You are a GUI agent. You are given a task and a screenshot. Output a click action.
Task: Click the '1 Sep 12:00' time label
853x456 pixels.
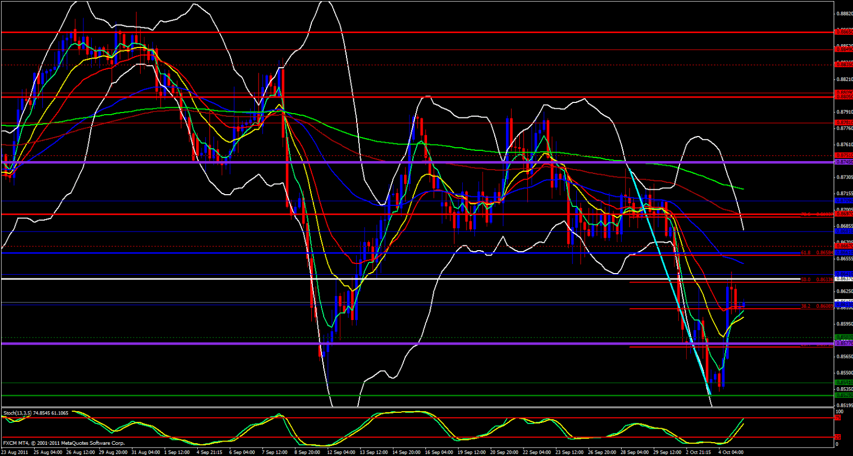click(x=178, y=452)
